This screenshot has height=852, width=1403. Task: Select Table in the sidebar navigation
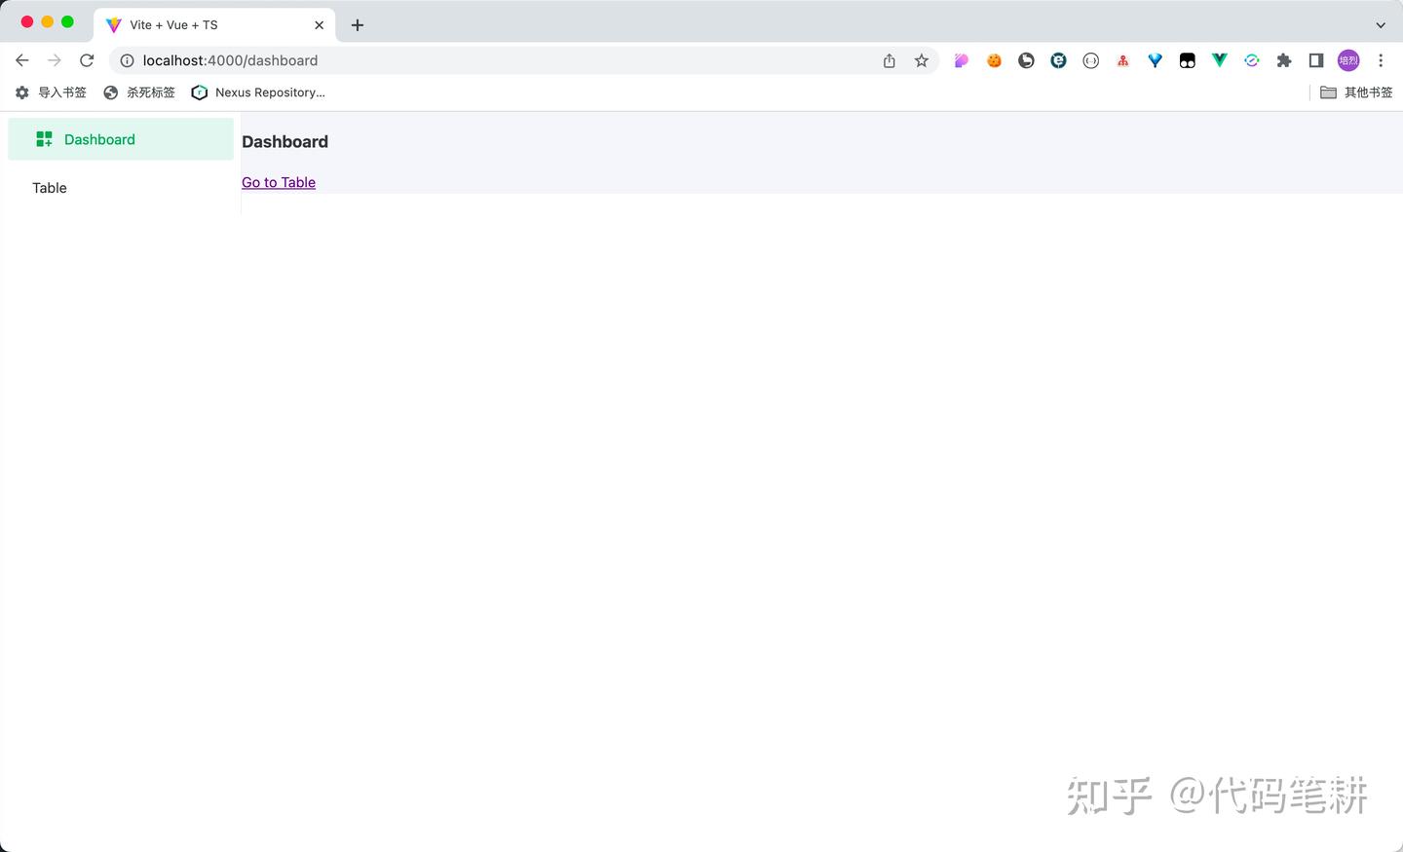49,187
